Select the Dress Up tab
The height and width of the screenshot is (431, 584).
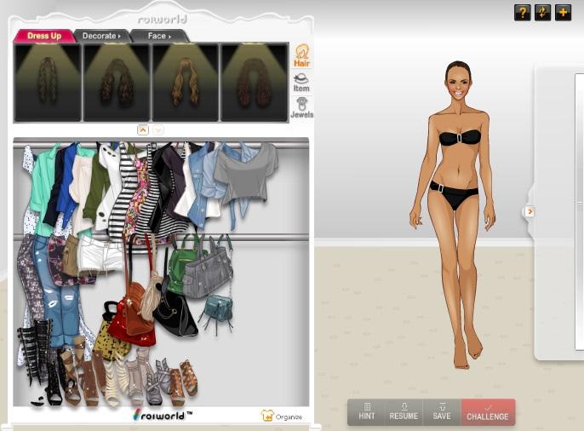(44, 36)
